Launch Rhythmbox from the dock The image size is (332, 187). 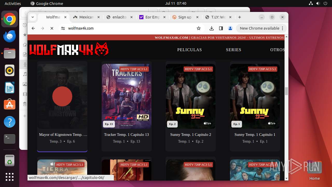coord(10,70)
